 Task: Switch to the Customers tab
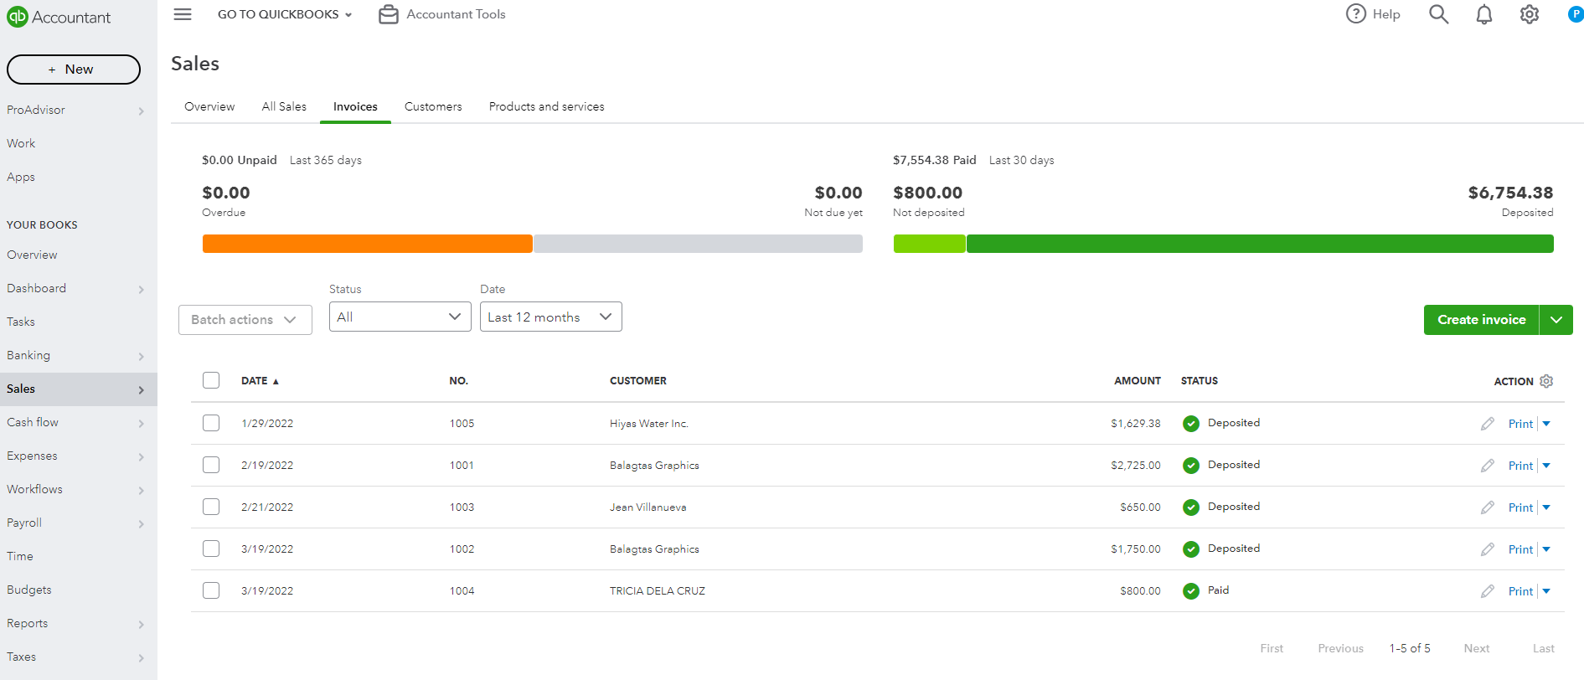[433, 106]
